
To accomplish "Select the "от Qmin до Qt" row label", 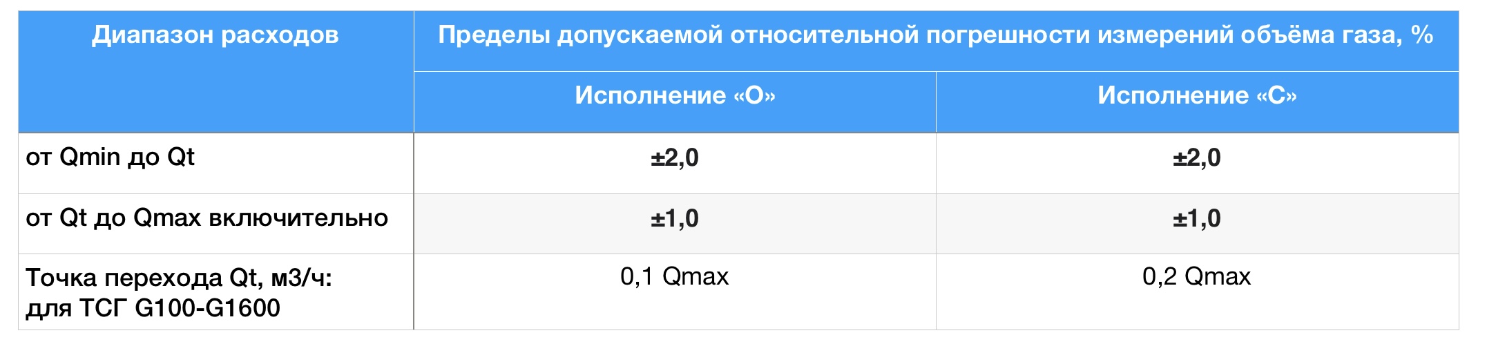I will tap(111, 158).
